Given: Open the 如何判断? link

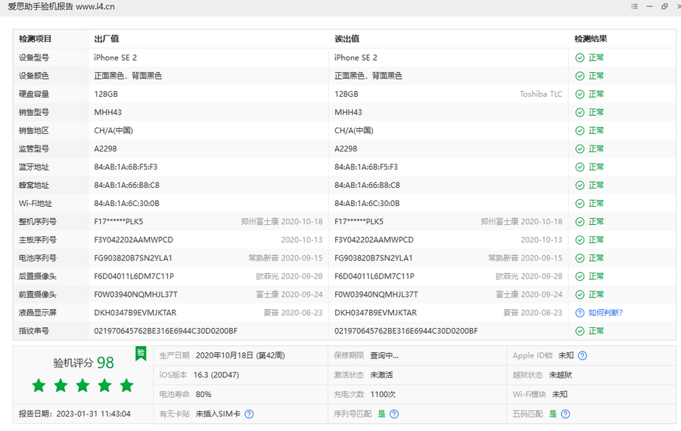Looking at the screenshot, I should point(605,313).
